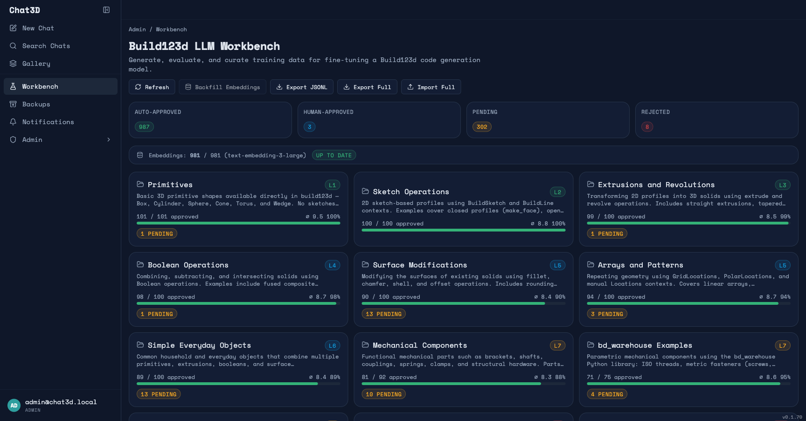
Task: Refresh the workbench data
Action: coord(152,87)
